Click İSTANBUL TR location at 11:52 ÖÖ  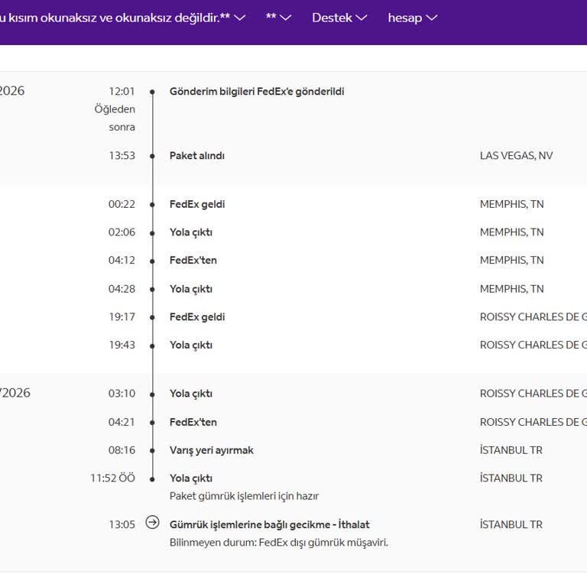click(x=511, y=478)
